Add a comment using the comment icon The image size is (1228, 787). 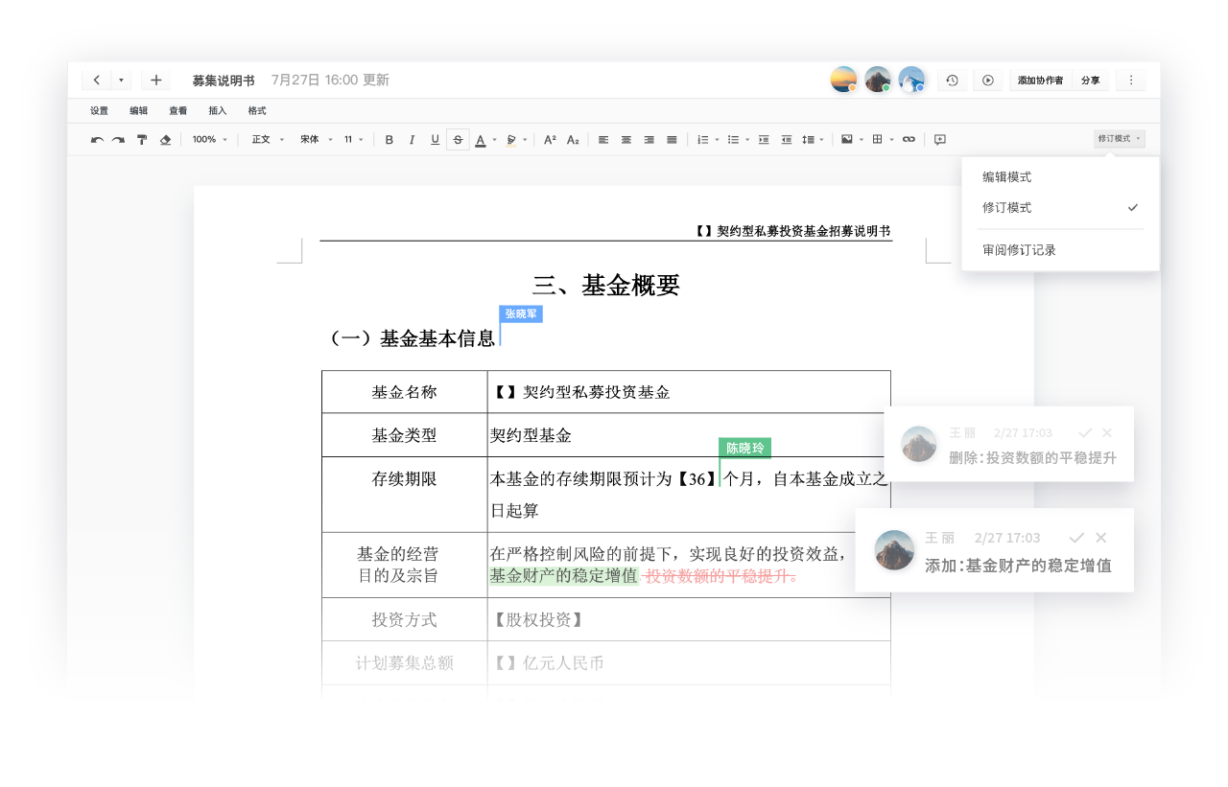940,139
